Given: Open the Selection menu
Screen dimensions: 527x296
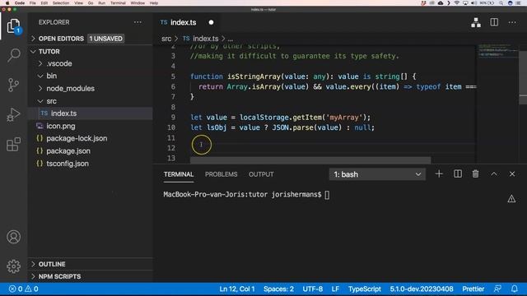Looking at the screenshot, I should (61, 2).
